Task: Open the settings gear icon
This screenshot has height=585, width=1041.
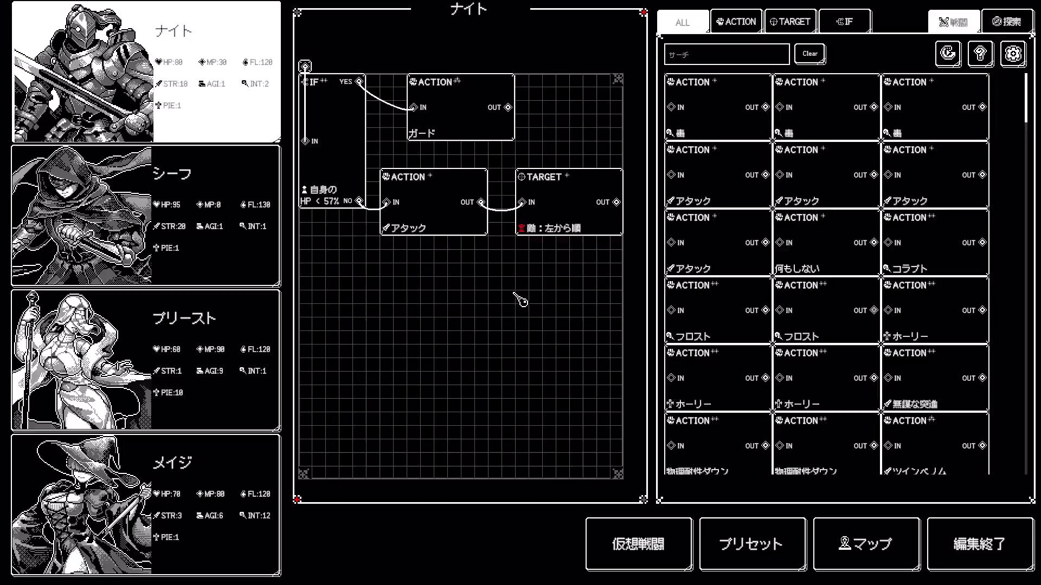Action: [x=1012, y=54]
